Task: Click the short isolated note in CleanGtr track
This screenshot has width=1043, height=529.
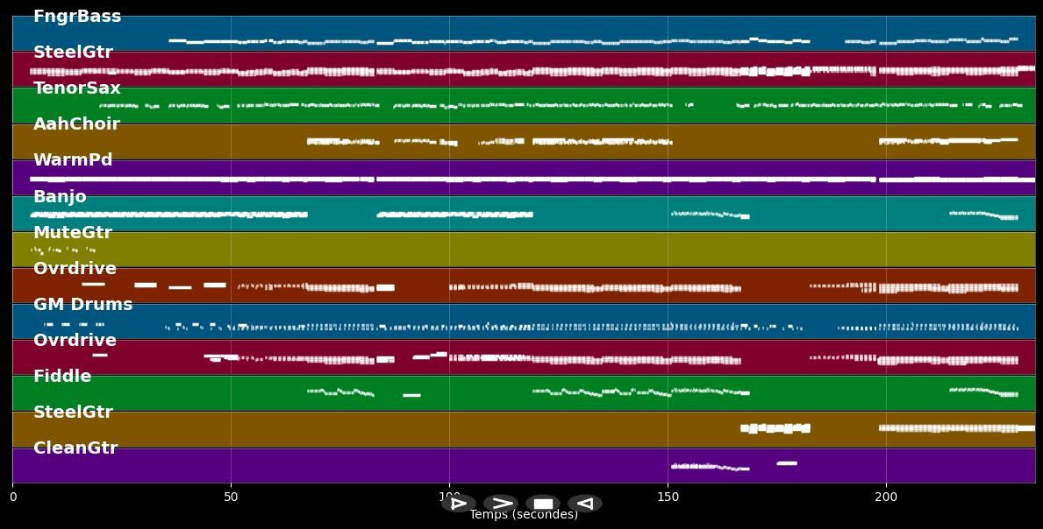Action: click(787, 463)
